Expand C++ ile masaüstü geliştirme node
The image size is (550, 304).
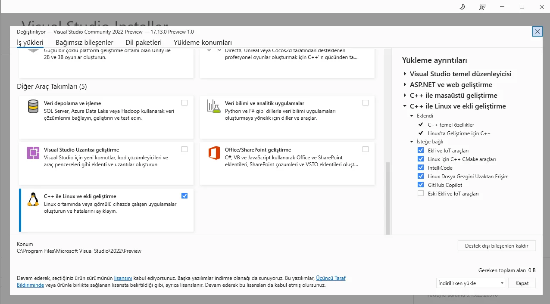(405, 96)
